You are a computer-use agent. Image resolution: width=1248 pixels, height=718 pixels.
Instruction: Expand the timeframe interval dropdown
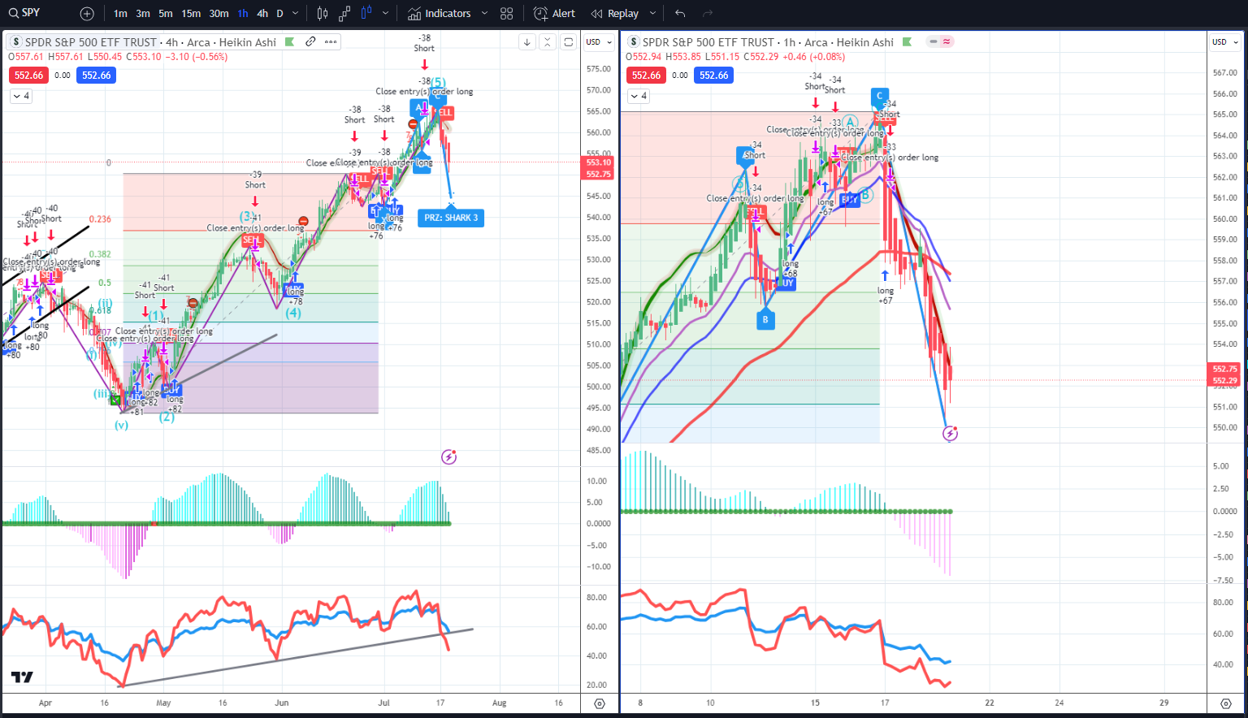295,14
